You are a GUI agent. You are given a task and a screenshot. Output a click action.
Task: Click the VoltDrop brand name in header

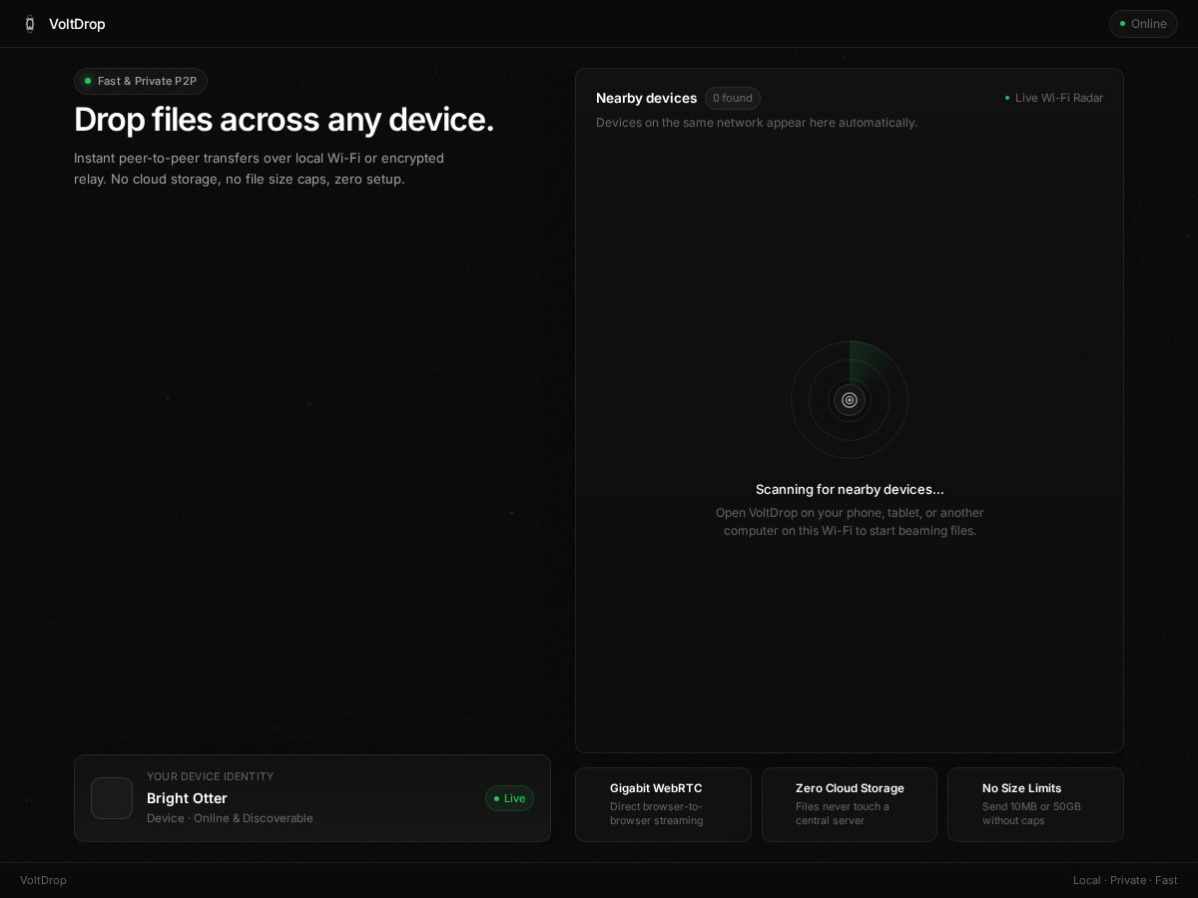[x=77, y=24]
